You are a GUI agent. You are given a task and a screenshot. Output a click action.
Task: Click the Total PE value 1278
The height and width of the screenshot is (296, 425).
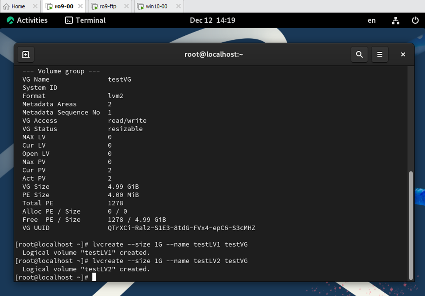point(116,203)
